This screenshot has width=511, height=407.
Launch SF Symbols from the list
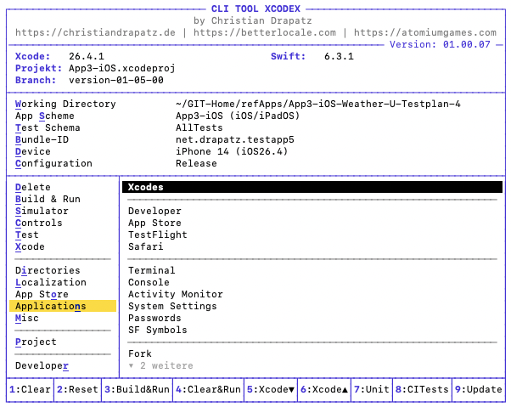(x=158, y=330)
